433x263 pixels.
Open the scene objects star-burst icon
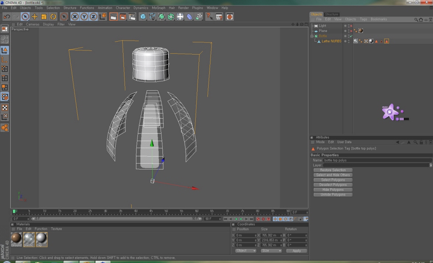(x=180, y=17)
